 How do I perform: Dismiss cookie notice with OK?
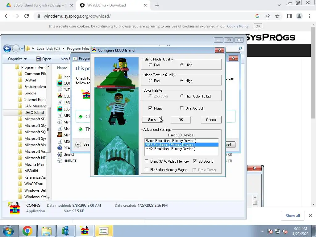click(x=258, y=26)
